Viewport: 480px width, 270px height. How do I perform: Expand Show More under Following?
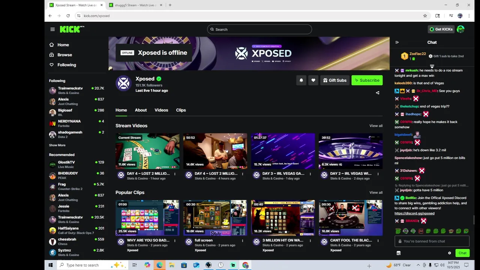(57, 145)
